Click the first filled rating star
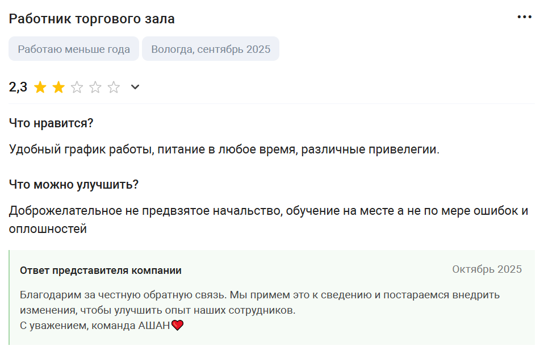This screenshot has width=540, height=354. [40, 88]
